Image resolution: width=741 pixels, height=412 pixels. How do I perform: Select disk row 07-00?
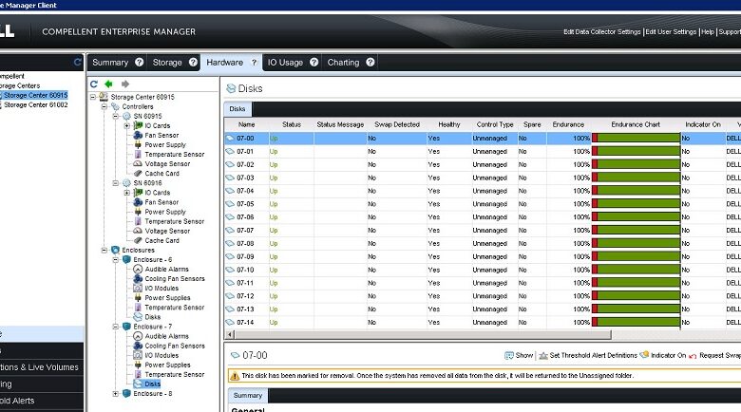[x=482, y=139]
